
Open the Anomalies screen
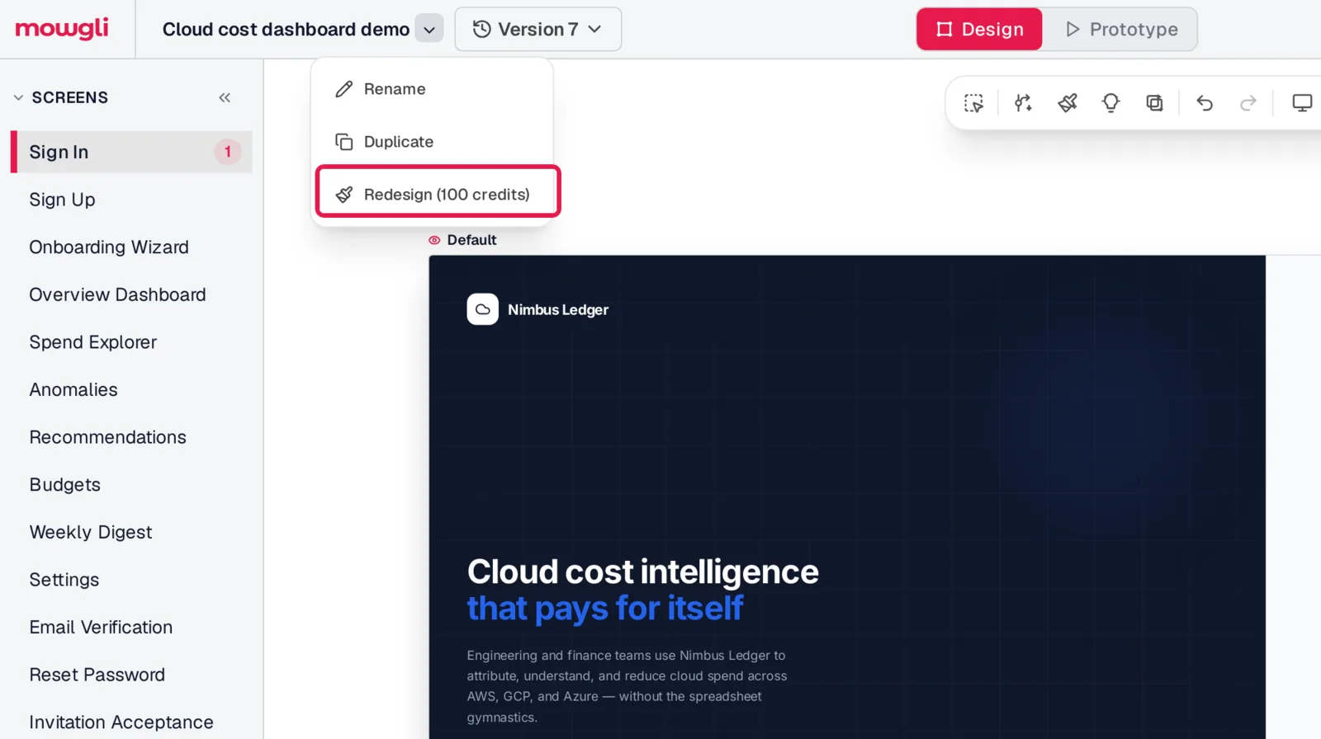pos(132,389)
